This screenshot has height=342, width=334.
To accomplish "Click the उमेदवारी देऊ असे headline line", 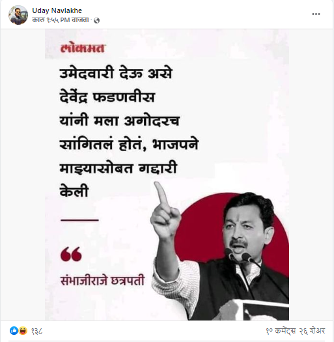I will click(x=116, y=74).
